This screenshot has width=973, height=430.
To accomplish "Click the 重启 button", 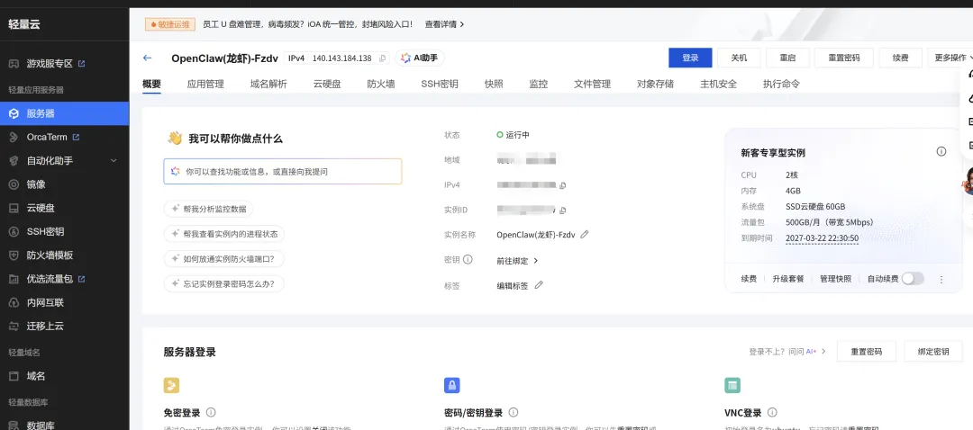I will tap(787, 58).
